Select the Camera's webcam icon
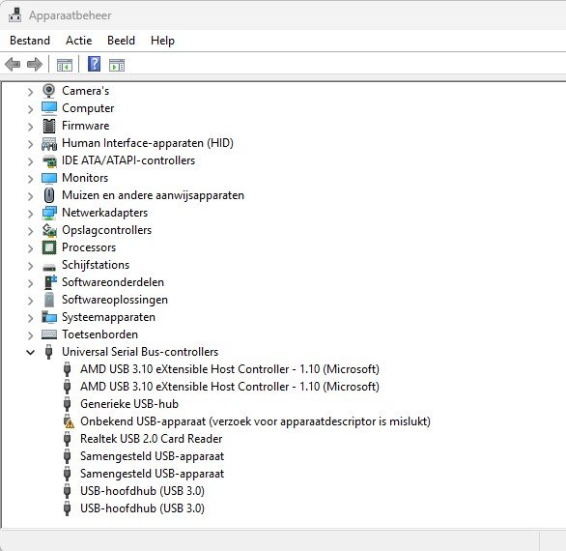This screenshot has height=551, width=566. pos(49,91)
